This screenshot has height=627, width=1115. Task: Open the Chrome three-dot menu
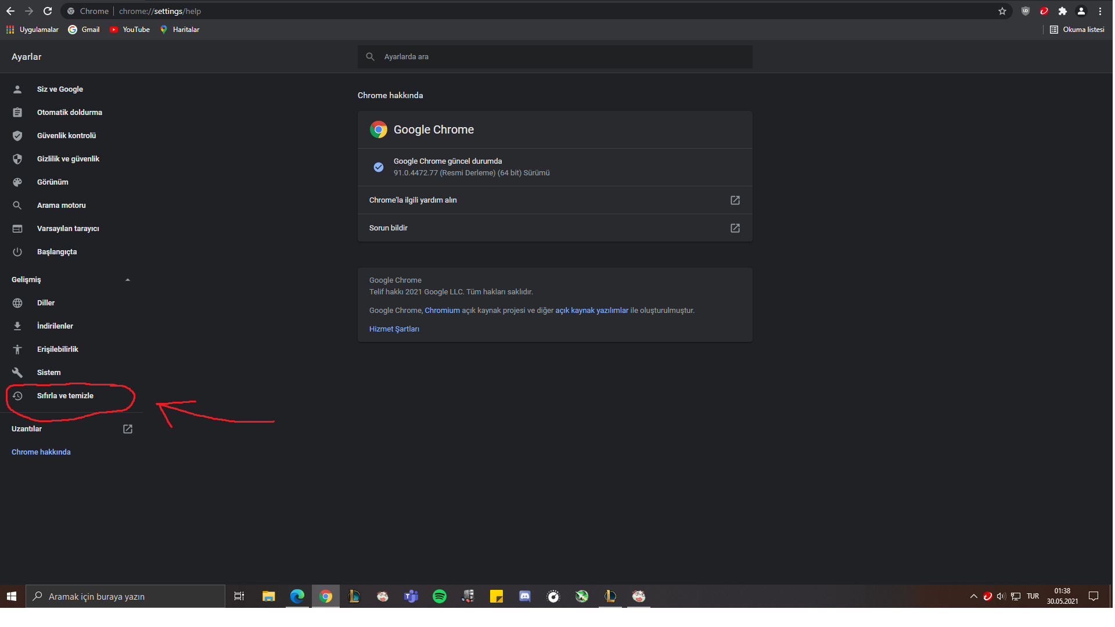click(x=1100, y=11)
